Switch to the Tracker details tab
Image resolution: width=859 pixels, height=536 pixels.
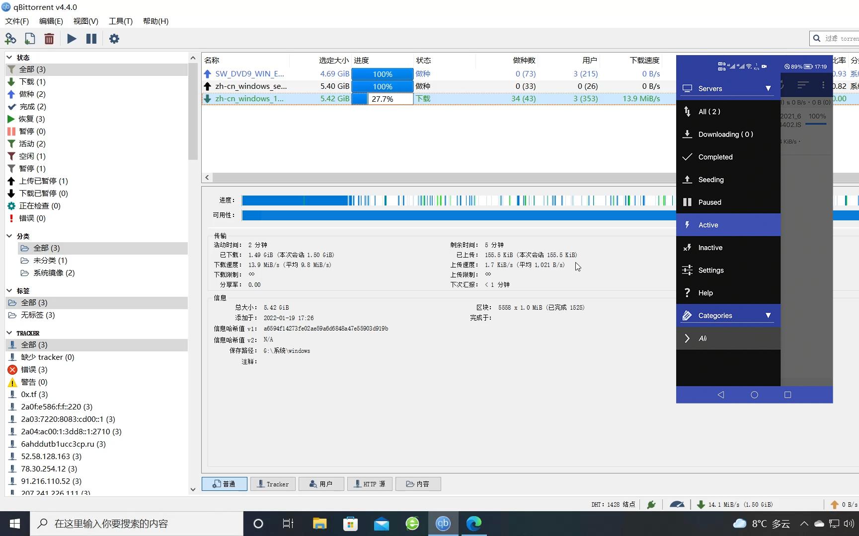click(273, 484)
